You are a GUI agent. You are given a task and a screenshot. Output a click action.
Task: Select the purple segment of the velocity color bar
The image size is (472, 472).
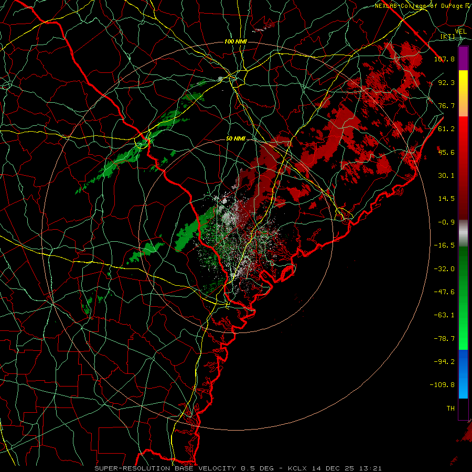(463, 58)
